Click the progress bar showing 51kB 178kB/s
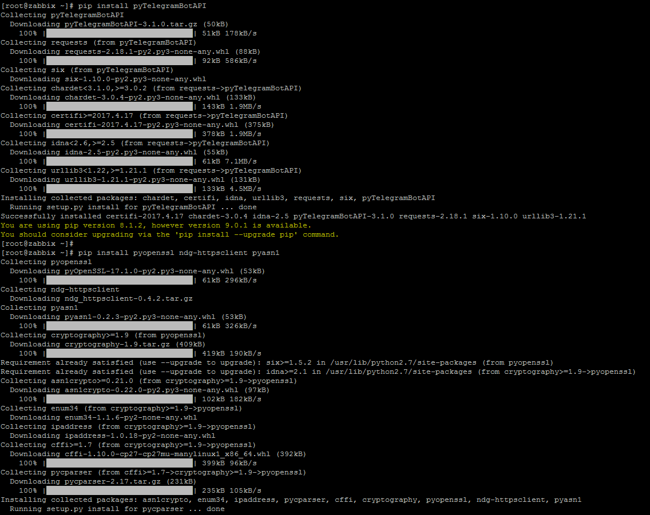650x515 pixels. click(x=120, y=33)
